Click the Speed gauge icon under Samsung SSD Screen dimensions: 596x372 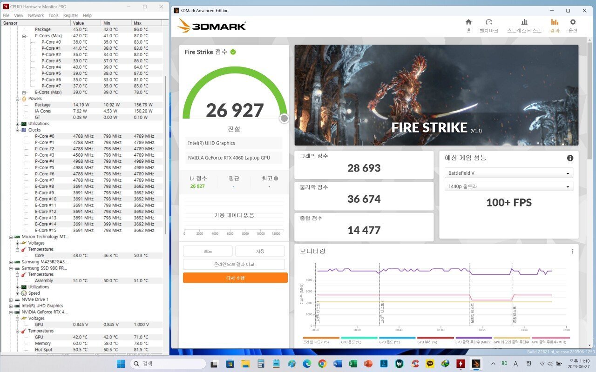(x=24, y=293)
